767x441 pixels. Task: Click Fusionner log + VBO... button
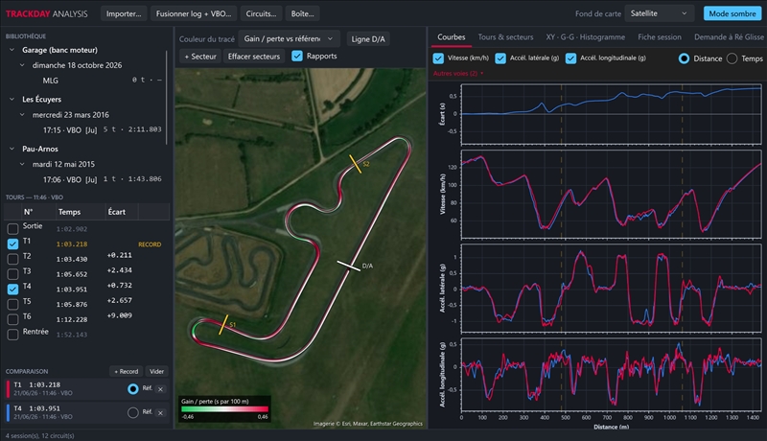pos(194,13)
